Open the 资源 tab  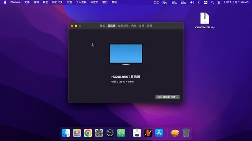coord(150,26)
